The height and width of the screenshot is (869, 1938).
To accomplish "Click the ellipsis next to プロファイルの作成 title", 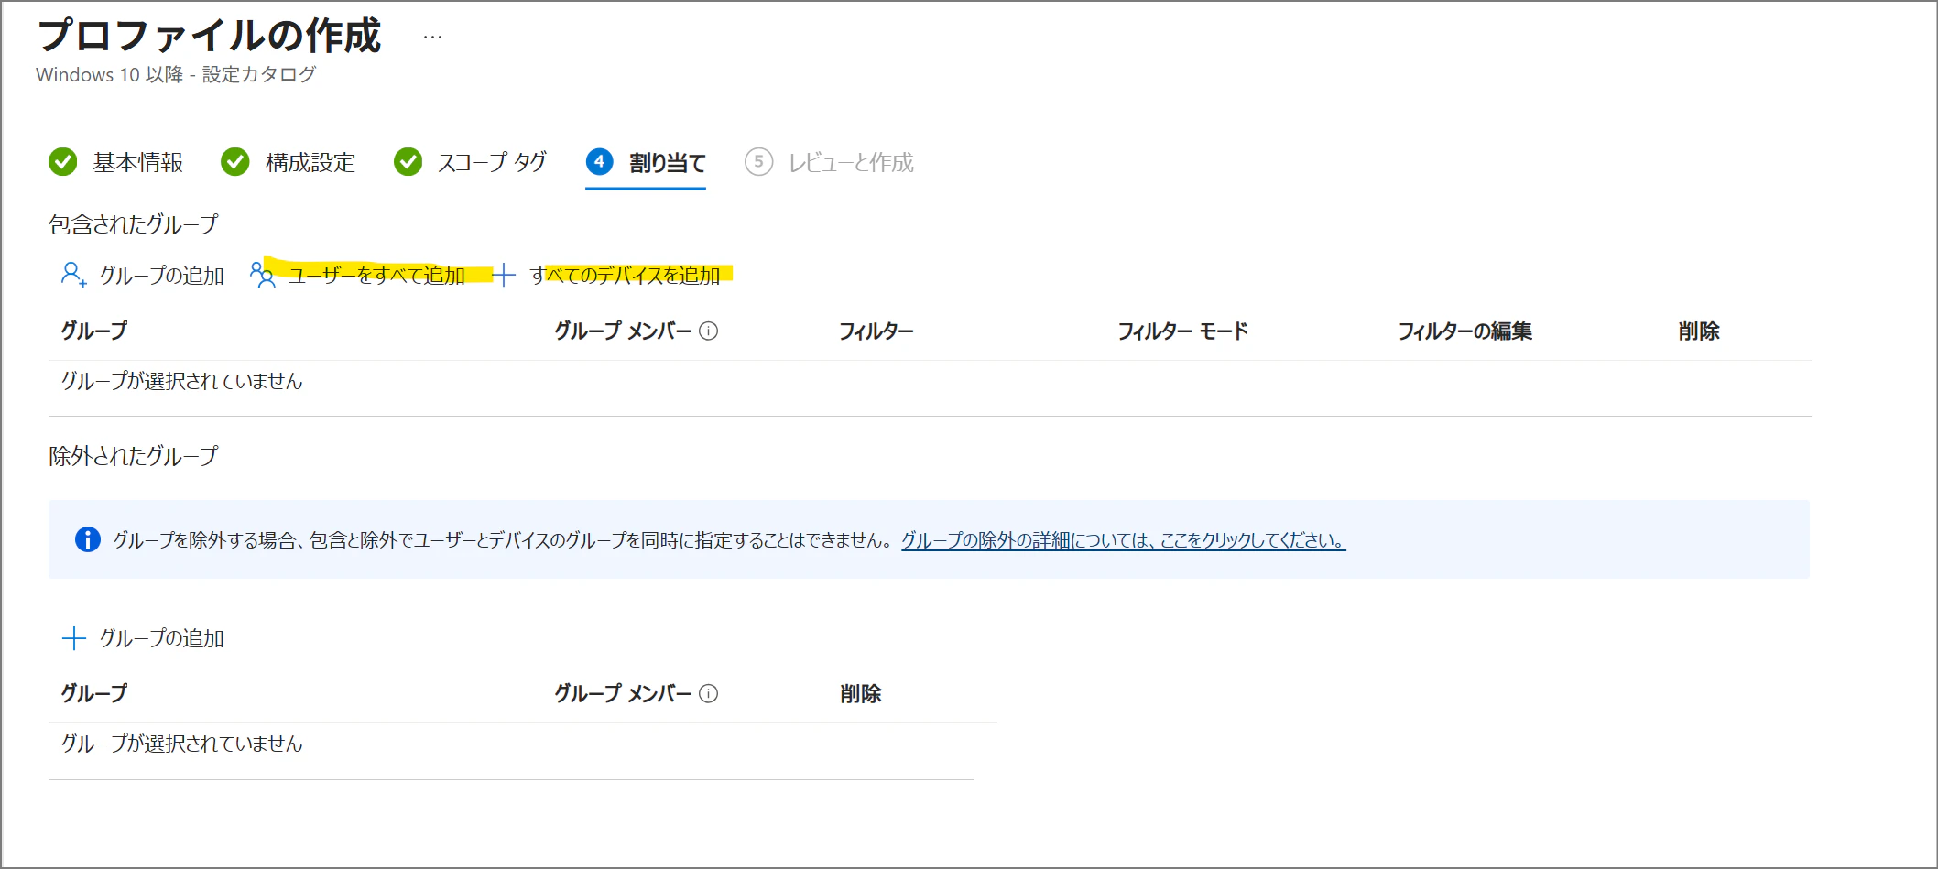I will (x=432, y=38).
